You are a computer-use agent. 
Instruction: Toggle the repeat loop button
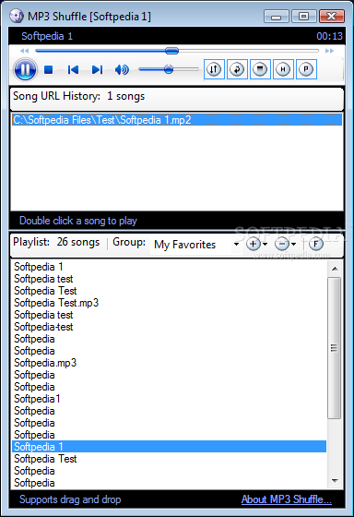[237, 69]
